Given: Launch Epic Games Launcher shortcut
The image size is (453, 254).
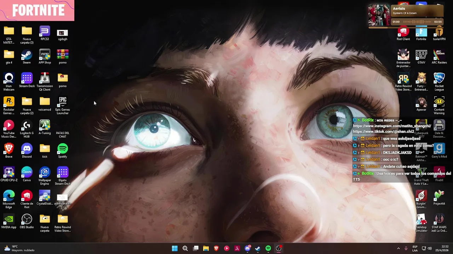Looking at the screenshot, I should (x=63, y=106).
